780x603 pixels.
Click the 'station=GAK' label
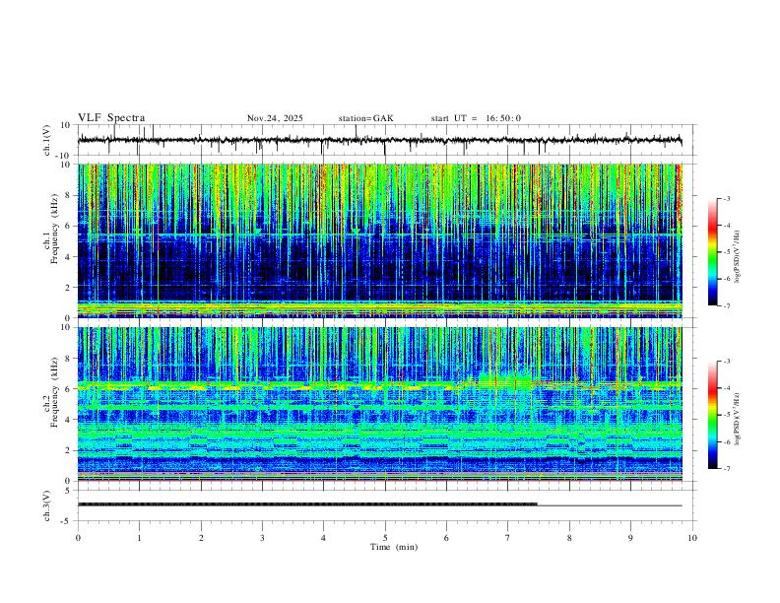click(x=365, y=118)
